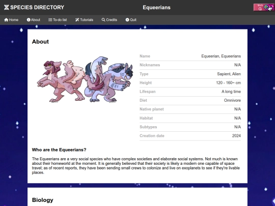Click the About section heading
275x206 pixels.
coord(40,42)
